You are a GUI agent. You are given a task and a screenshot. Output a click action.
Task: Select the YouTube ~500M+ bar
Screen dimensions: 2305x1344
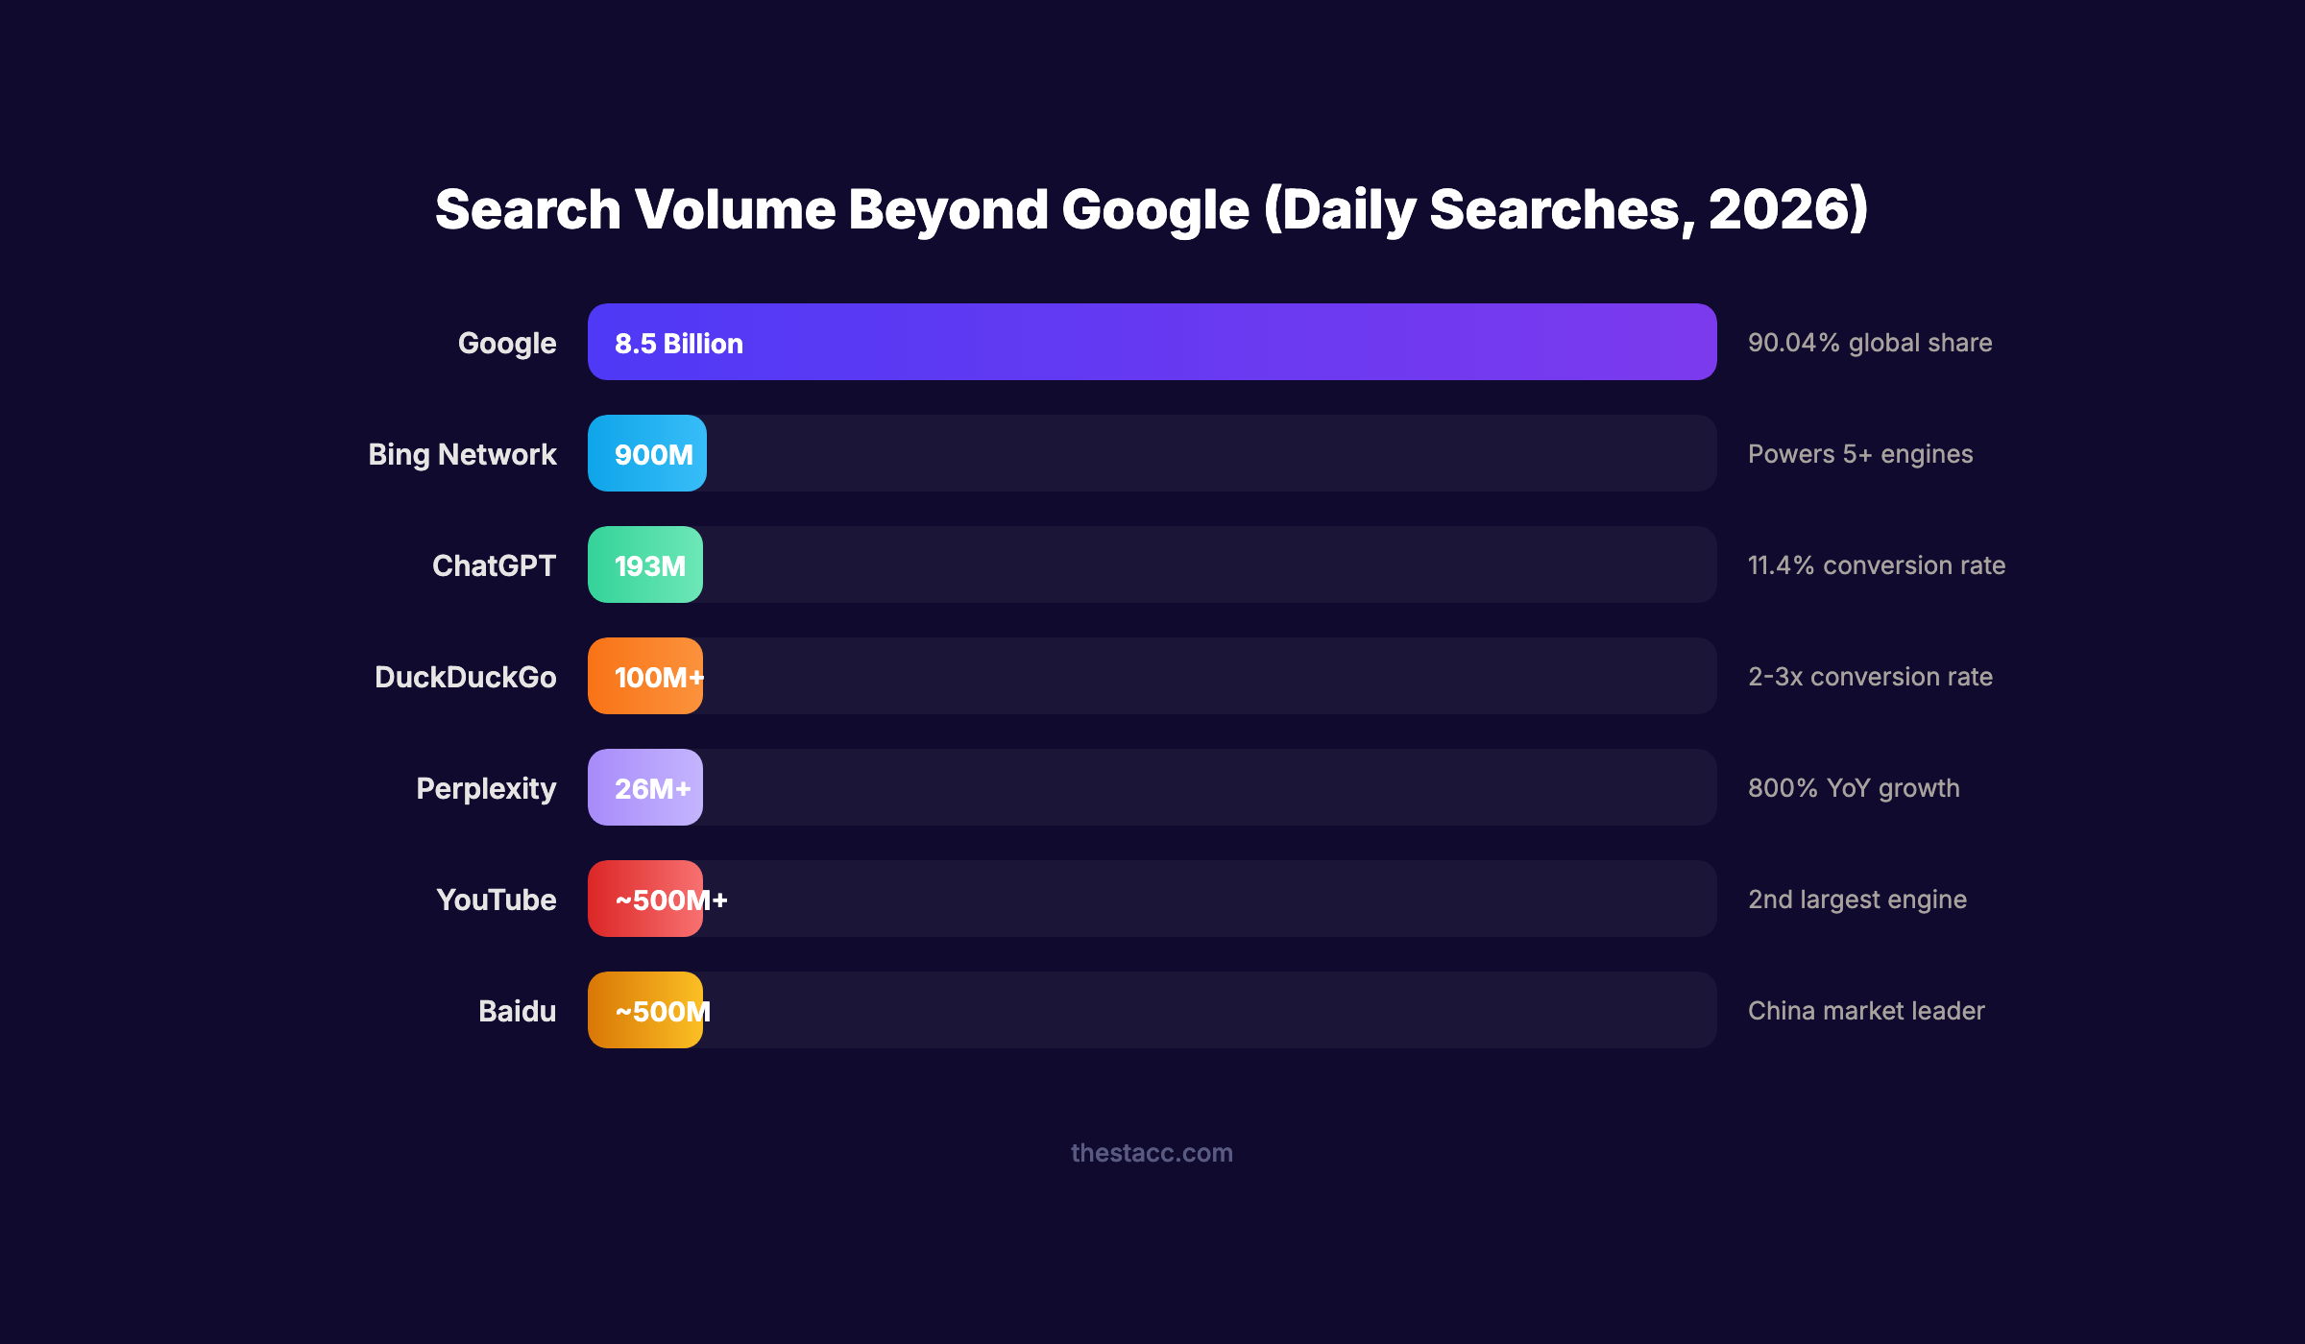tap(645, 899)
